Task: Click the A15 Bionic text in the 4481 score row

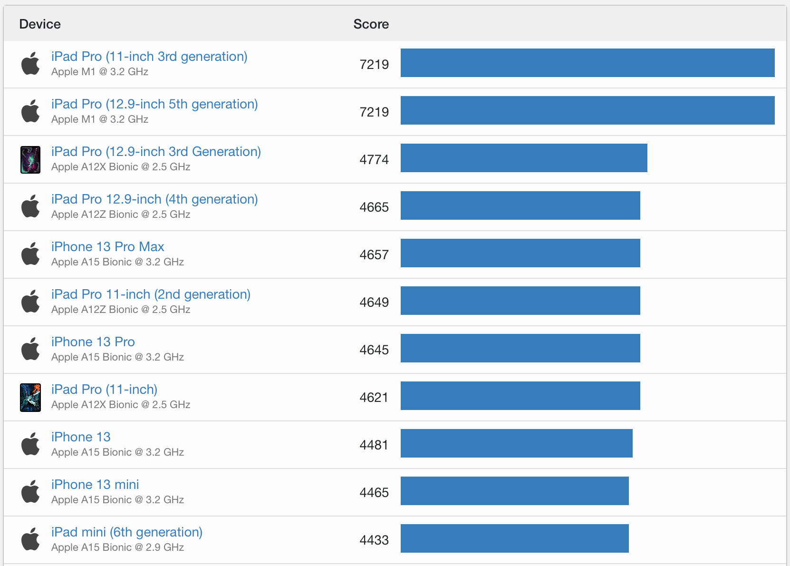Action: click(x=117, y=452)
